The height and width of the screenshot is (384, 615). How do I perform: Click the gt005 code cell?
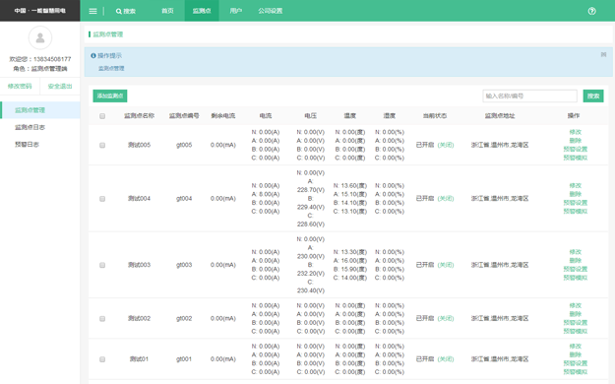point(184,145)
